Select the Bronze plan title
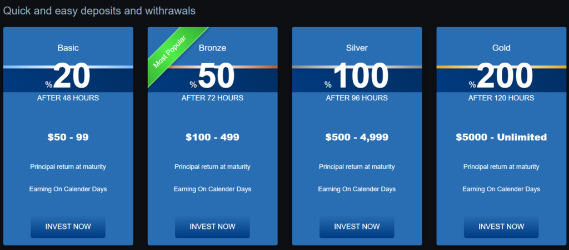Screen dimensions: 569x250 click(x=212, y=48)
